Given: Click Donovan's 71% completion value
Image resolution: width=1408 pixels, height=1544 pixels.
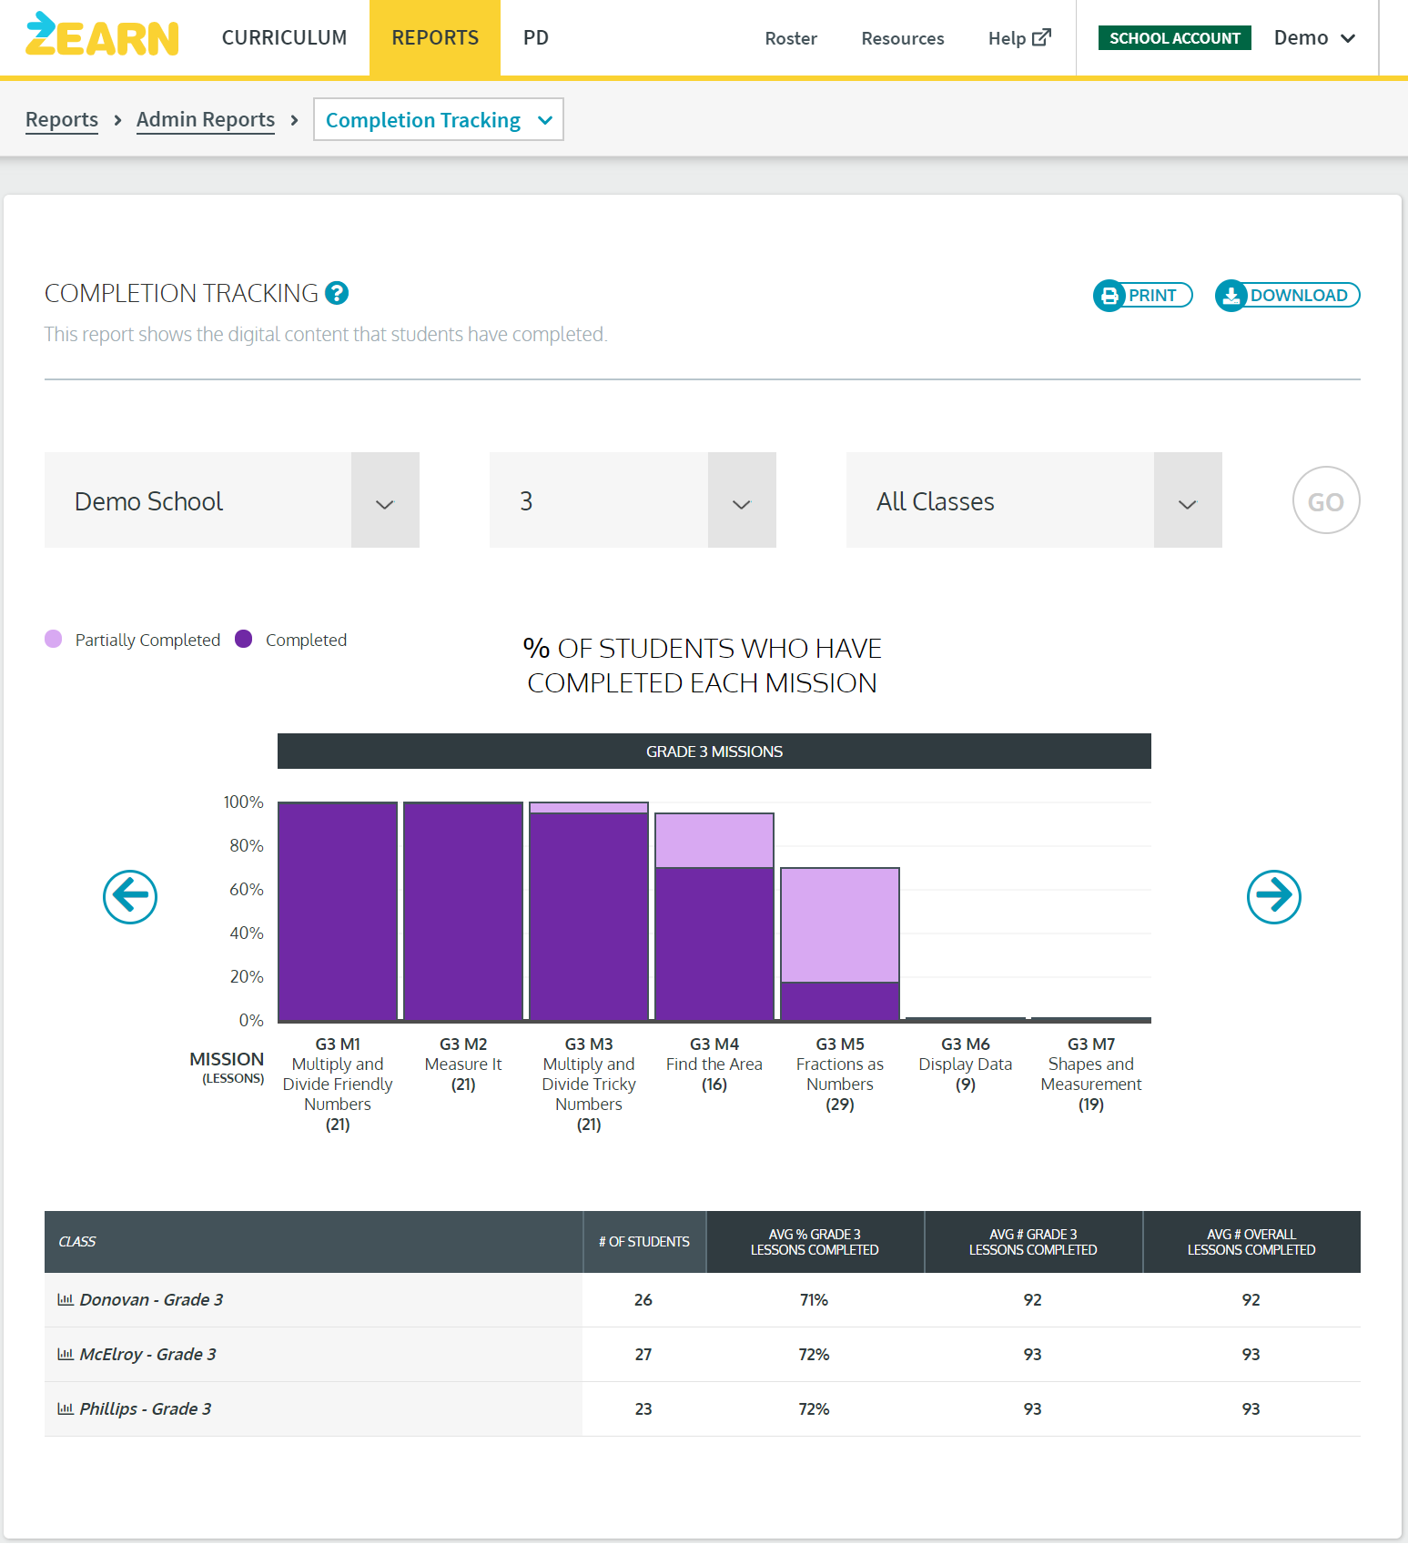Looking at the screenshot, I should coord(815,1299).
